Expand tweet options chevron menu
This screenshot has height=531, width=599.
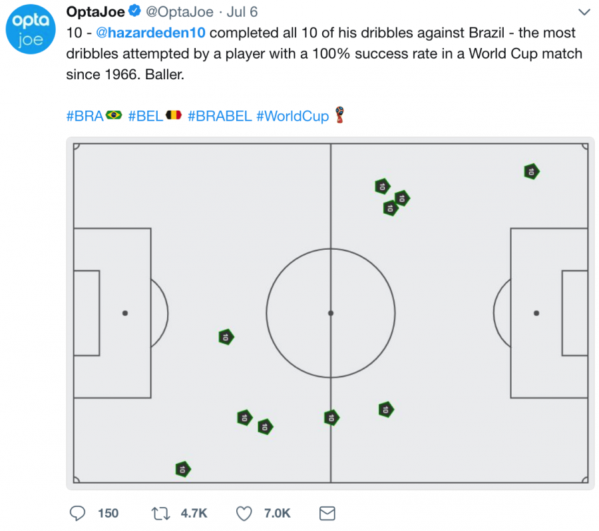pos(584,13)
